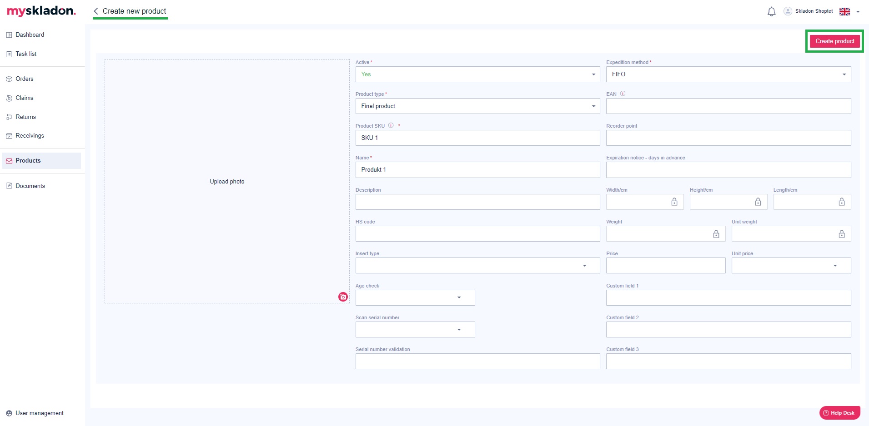This screenshot has width=869, height=426.
Task: Expand the language dropdown arrow
Action: tap(858, 12)
